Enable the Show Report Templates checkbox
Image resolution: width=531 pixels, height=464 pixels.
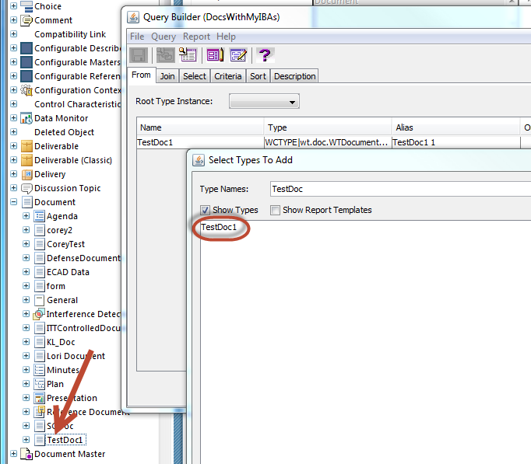pos(275,210)
